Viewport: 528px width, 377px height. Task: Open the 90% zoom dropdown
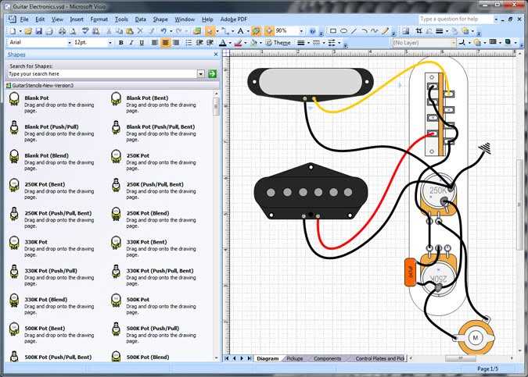301,31
